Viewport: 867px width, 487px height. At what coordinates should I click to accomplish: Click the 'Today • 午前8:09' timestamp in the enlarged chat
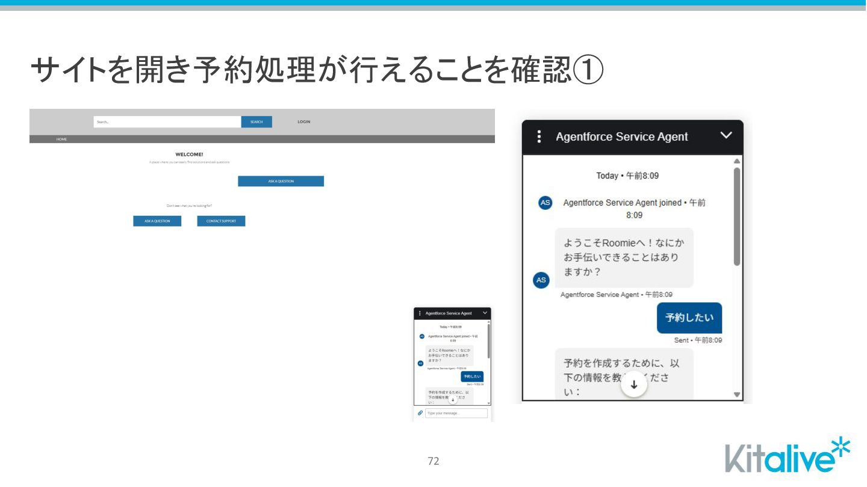(x=626, y=176)
